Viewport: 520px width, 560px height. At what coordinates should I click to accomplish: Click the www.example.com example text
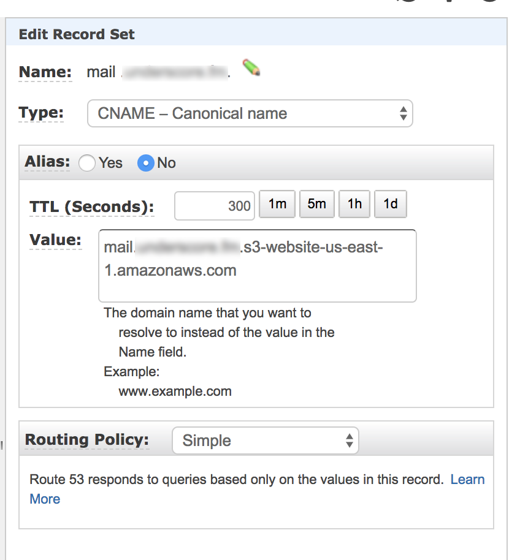[175, 392]
